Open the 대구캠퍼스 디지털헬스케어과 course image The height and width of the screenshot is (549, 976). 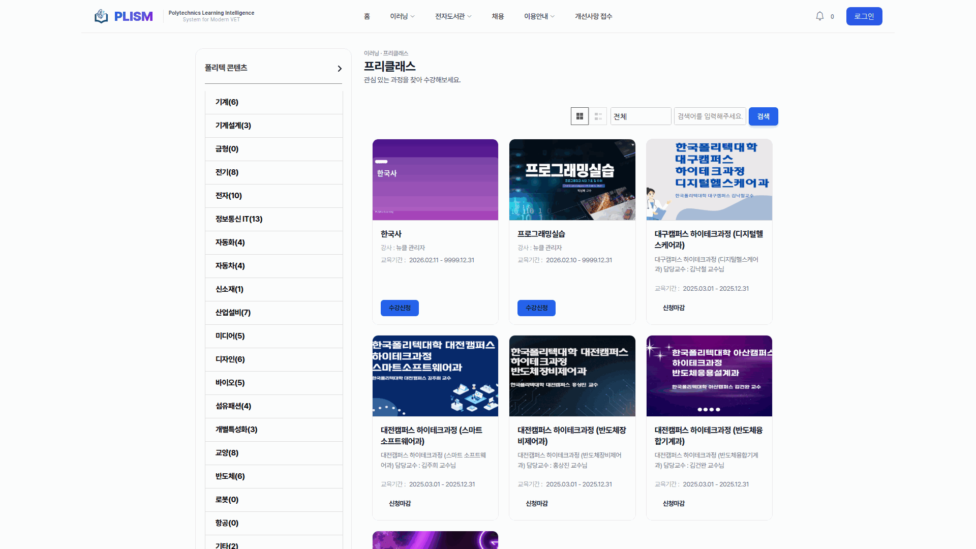pos(709,179)
